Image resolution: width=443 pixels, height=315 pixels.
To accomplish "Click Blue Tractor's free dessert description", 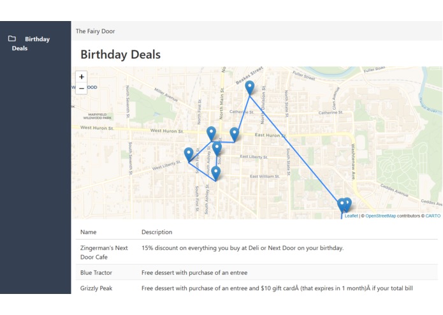I will [194, 273].
